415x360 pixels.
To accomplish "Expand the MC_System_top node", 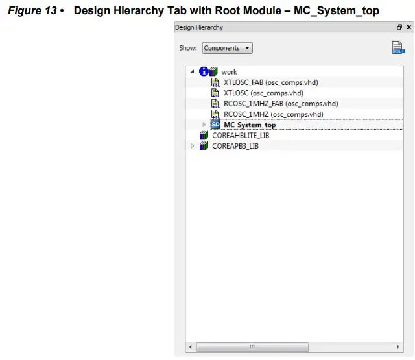I will (x=204, y=125).
